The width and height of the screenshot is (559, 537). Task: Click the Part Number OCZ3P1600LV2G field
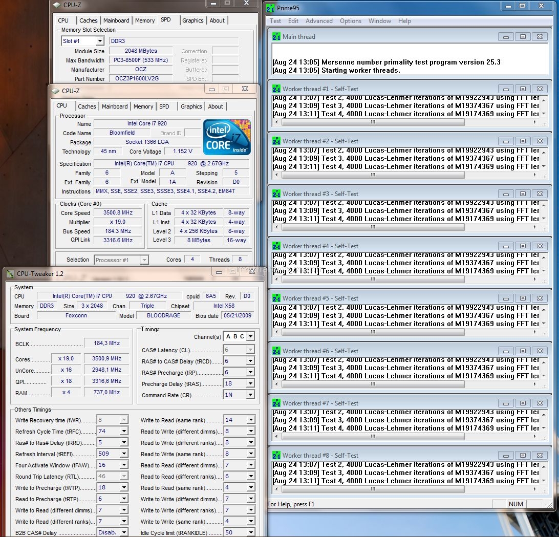click(140, 78)
